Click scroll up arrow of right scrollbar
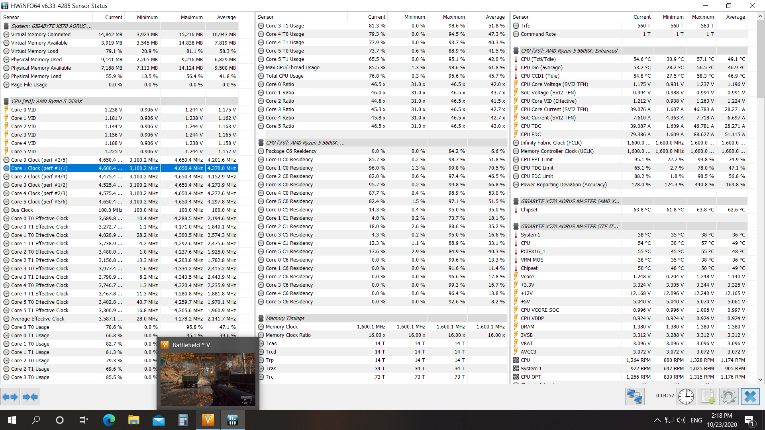Screen dimensions: 765x430 point(760,16)
